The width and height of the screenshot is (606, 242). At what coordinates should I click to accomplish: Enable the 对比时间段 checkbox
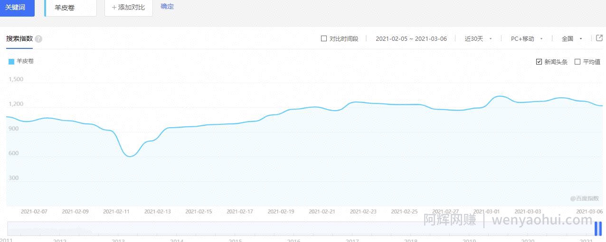[x=324, y=38]
